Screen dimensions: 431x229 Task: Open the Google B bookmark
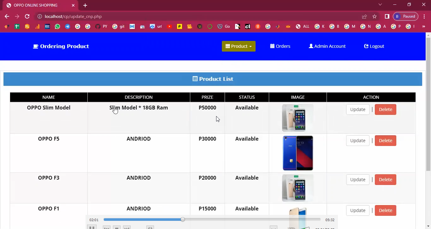point(334,27)
